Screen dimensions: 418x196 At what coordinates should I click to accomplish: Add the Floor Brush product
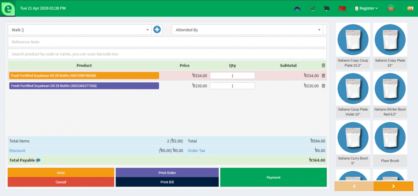[390, 143]
